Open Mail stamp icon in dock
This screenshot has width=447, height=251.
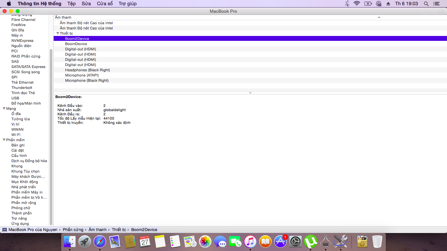click(x=115, y=242)
